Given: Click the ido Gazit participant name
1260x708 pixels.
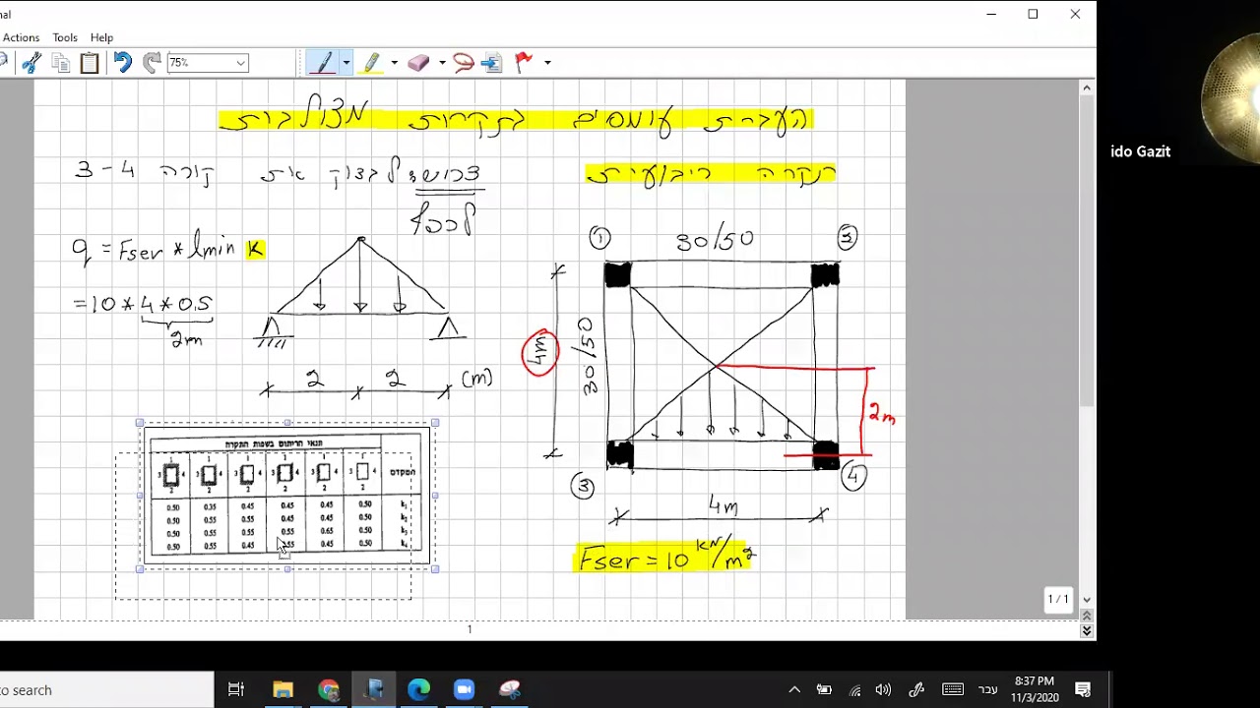Looking at the screenshot, I should pos(1140,151).
